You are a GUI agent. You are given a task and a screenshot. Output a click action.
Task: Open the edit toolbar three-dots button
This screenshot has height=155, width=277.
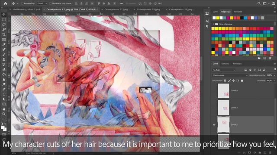[x=4, y=119]
